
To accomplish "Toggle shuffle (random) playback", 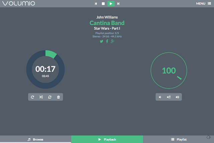I will click(x=41, y=97).
